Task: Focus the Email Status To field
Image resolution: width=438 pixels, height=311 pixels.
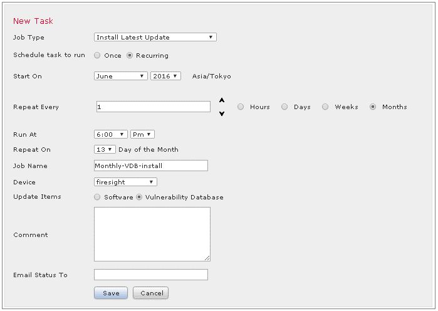Action: (x=151, y=275)
